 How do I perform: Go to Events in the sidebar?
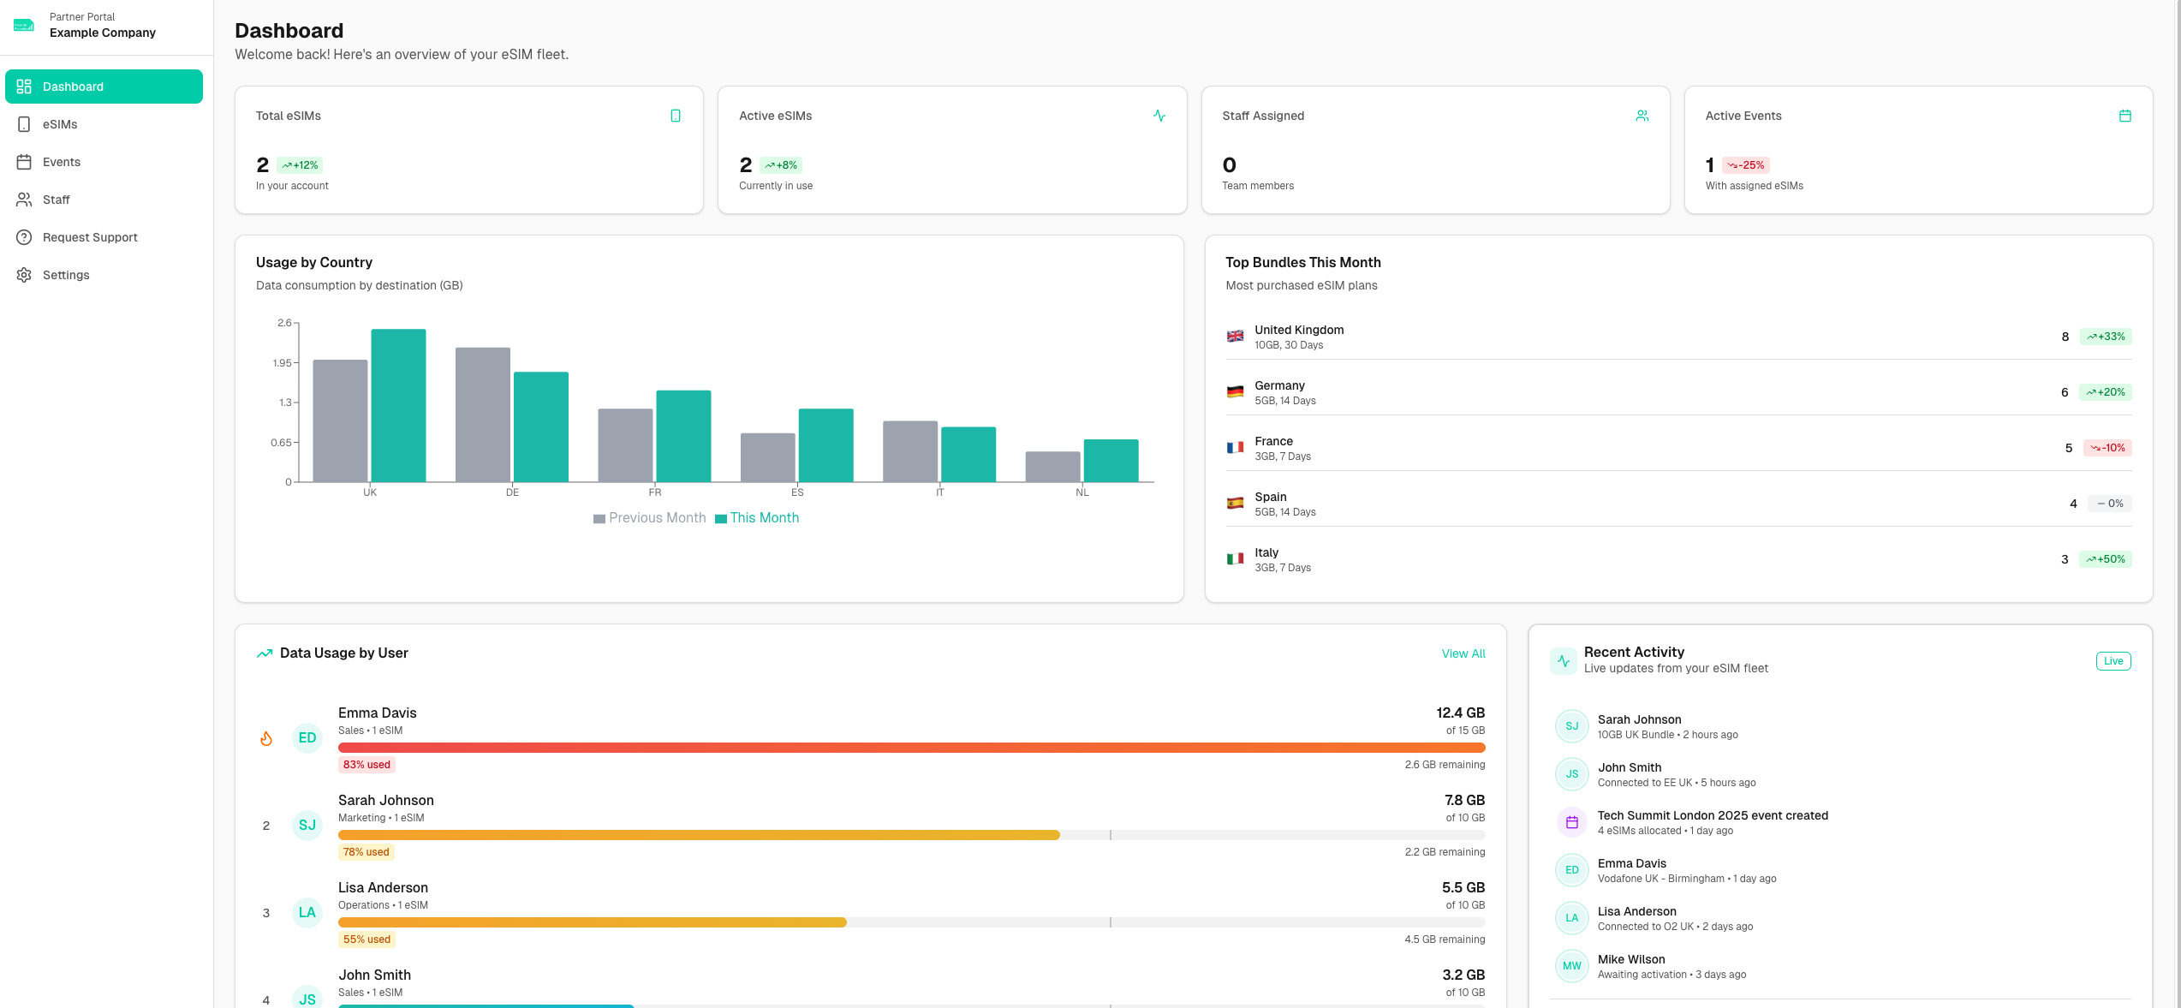coord(62,162)
